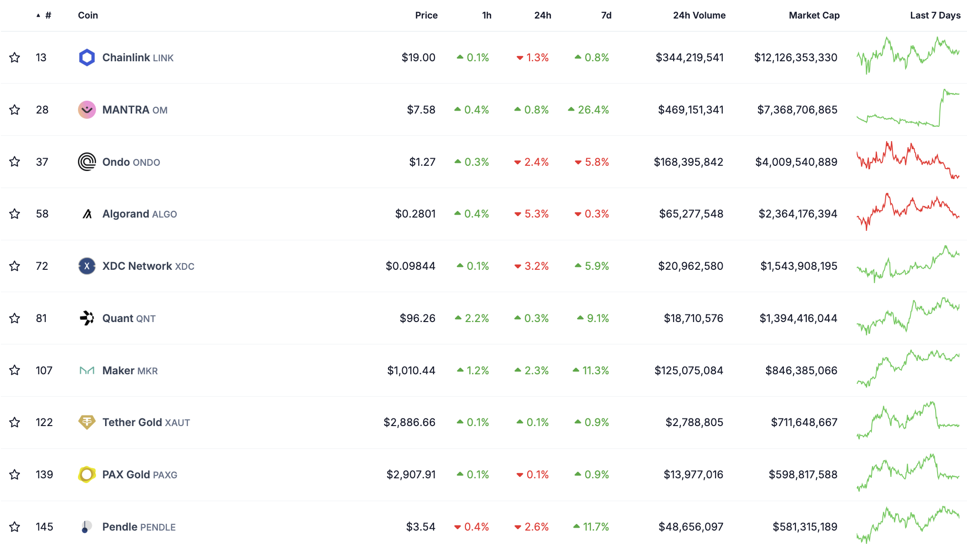Toggle the Maker favorite star
The height and width of the screenshot is (551, 967).
[15, 370]
